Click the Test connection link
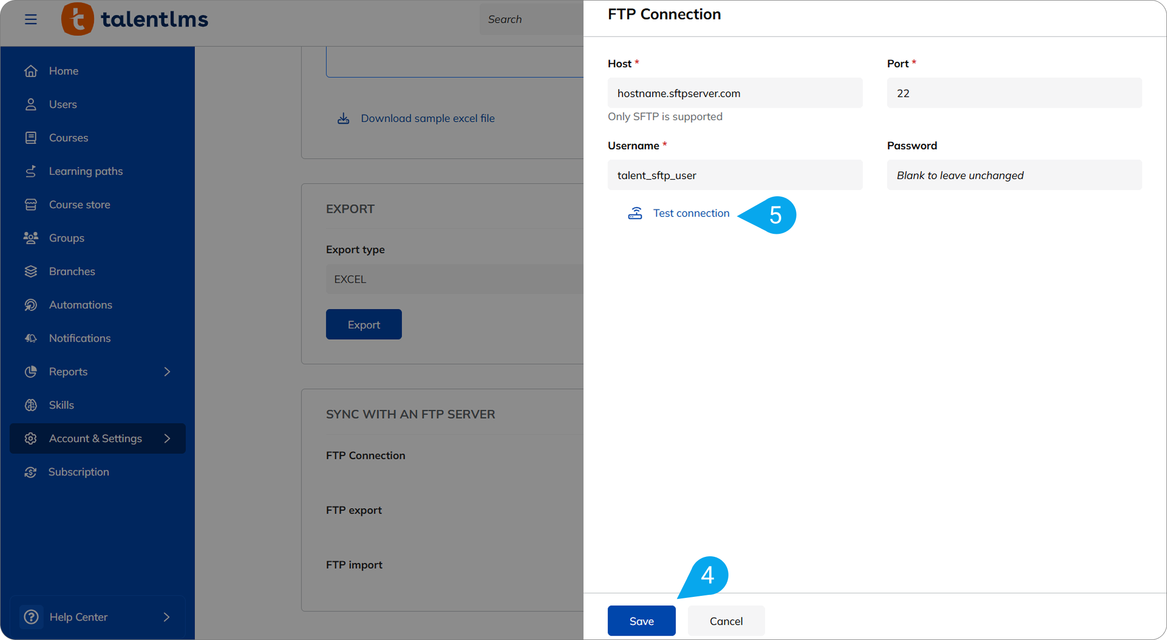 tap(691, 214)
